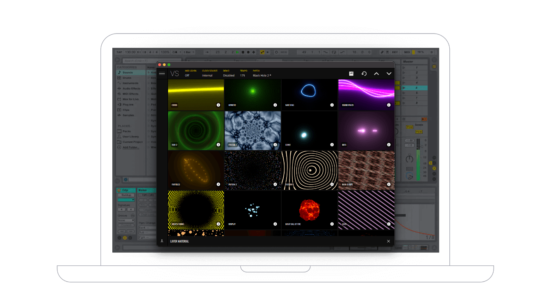The height and width of the screenshot is (283, 551).
Task: Show info for the green Tube 2 material
Action: pos(218,145)
